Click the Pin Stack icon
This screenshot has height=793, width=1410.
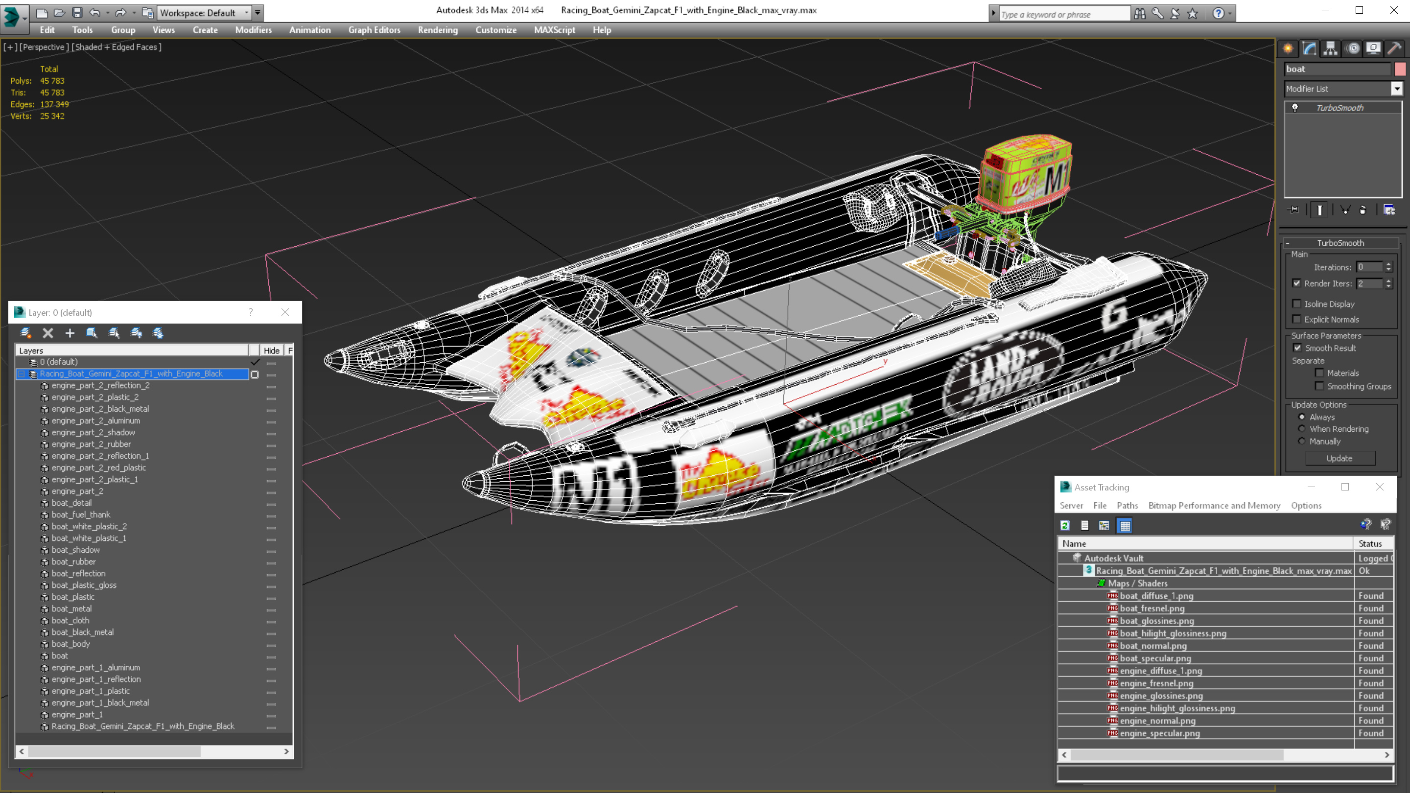point(1294,210)
